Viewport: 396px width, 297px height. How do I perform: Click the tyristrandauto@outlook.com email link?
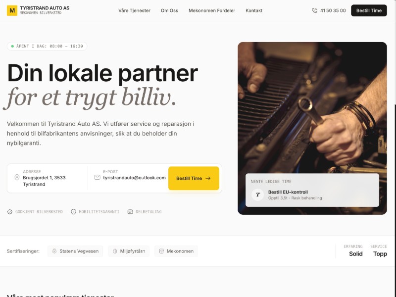(x=134, y=178)
